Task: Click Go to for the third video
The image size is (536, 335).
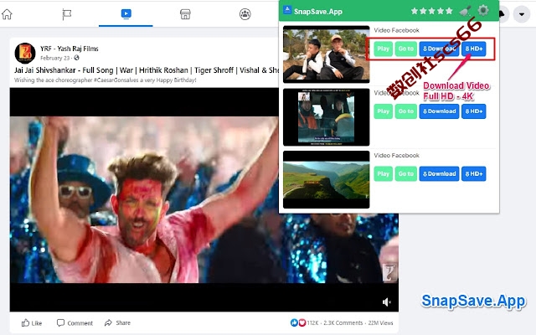Action: [x=405, y=174]
